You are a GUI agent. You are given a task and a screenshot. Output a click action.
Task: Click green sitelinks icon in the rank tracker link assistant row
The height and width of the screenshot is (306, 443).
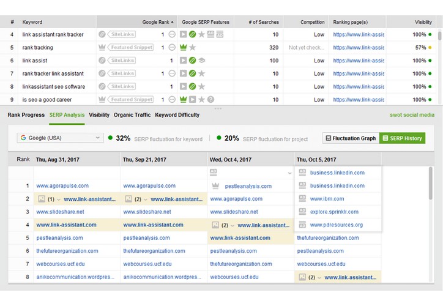point(192,73)
